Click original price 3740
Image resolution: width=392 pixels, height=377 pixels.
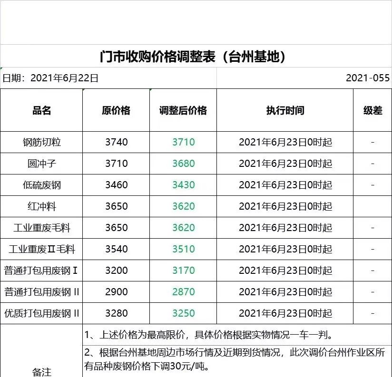point(116,142)
